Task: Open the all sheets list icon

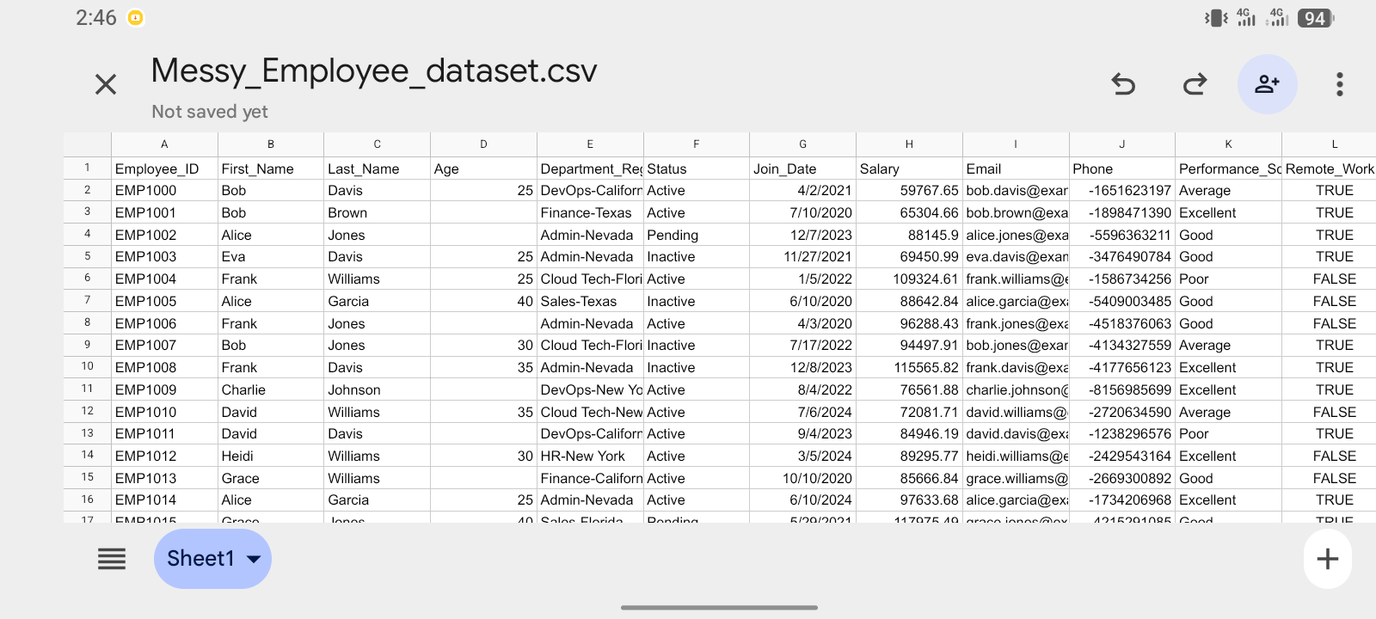Action: (x=112, y=559)
